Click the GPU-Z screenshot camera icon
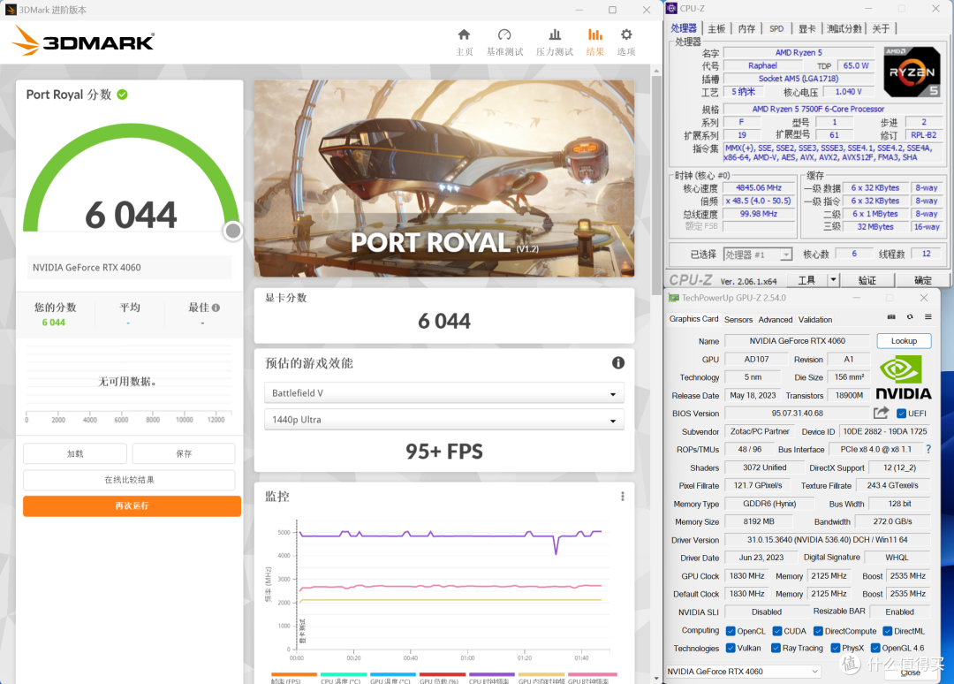The height and width of the screenshot is (684, 954). point(891,317)
